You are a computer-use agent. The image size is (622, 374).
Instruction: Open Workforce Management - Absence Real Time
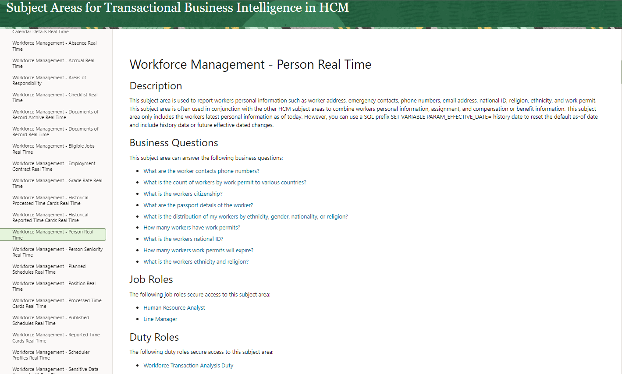(x=54, y=46)
